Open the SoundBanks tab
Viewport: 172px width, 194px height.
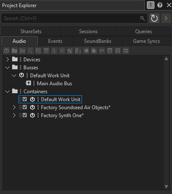click(98, 41)
